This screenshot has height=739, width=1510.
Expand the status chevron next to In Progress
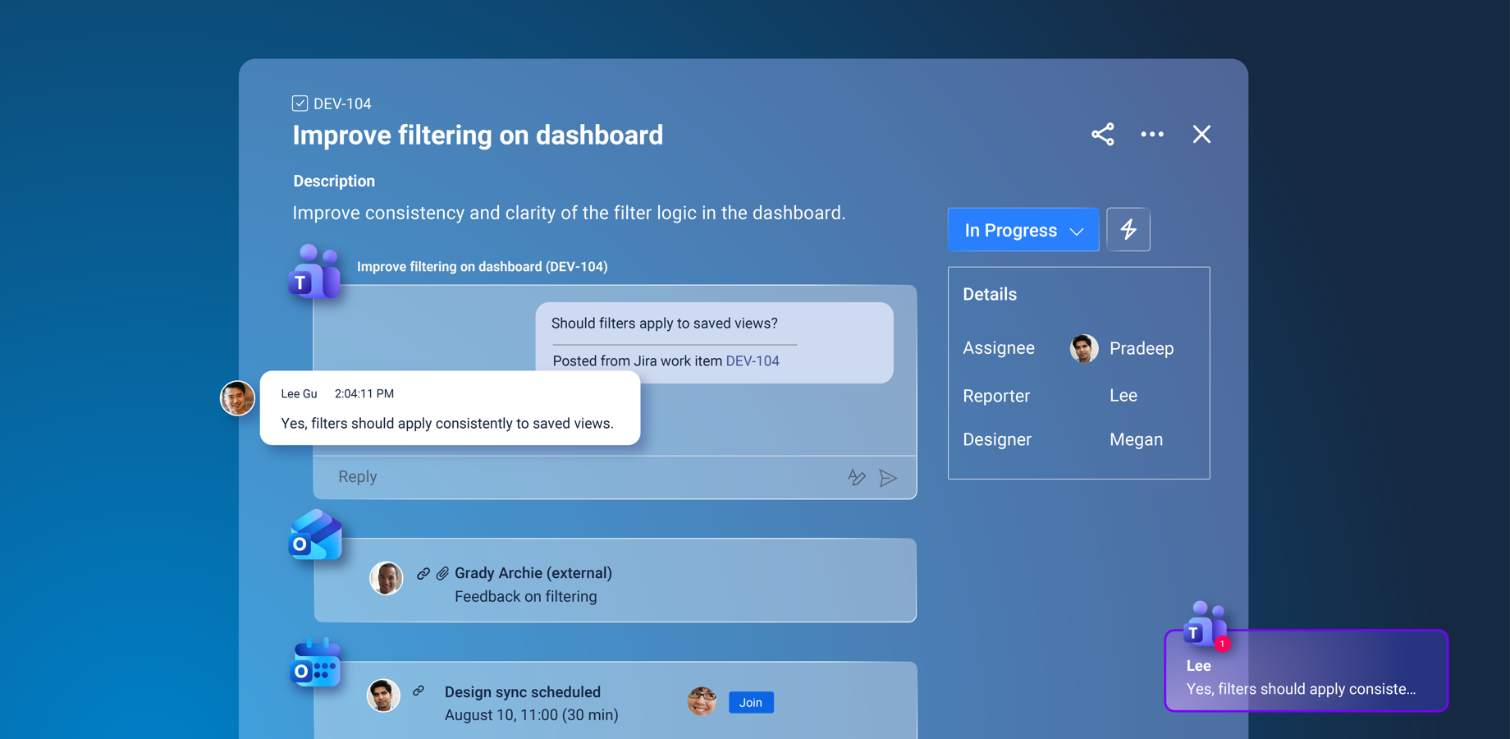[1077, 231]
